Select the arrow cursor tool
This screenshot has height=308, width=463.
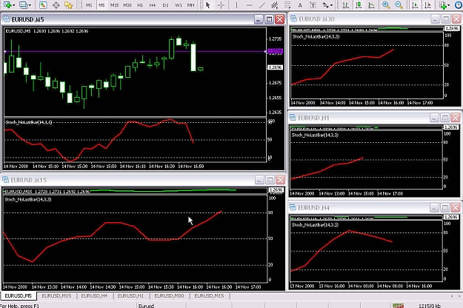[x=208, y=5]
